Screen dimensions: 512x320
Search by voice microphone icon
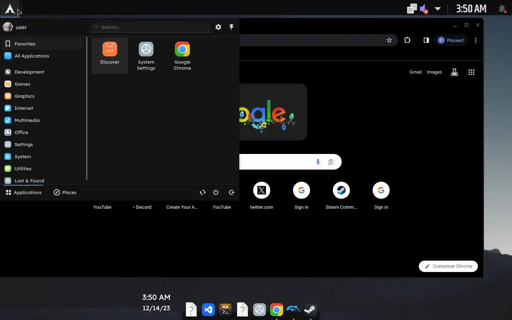[x=318, y=162]
